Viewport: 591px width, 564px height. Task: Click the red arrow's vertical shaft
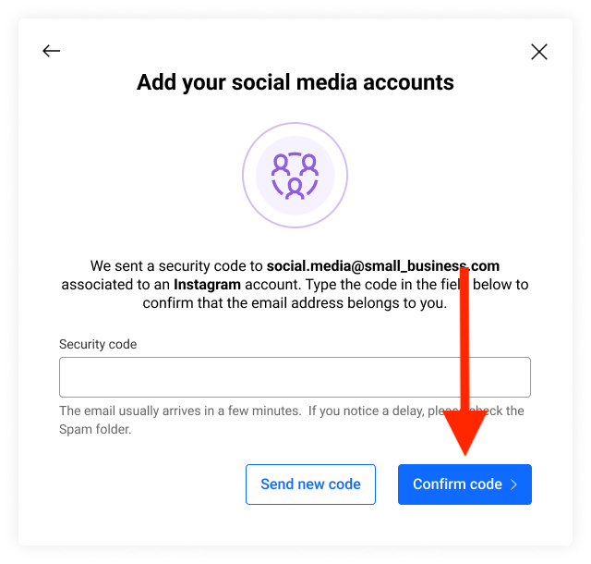[x=464, y=339]
